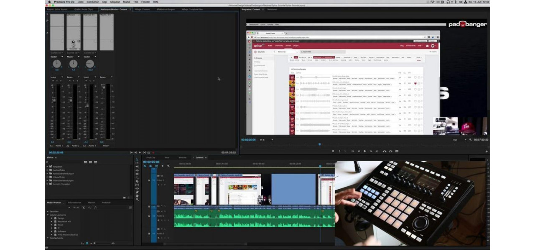Viewport: 535px width, 250px height.
Task: Select the Slip tool
Action: (137, 185)
